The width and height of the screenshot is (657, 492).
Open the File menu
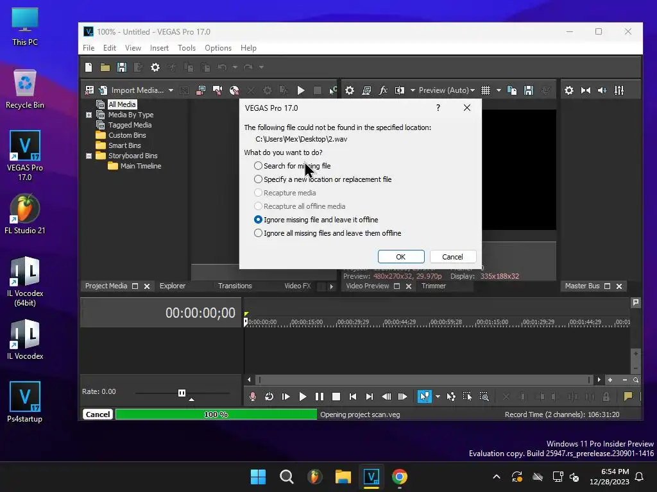(x=89, y=47)
